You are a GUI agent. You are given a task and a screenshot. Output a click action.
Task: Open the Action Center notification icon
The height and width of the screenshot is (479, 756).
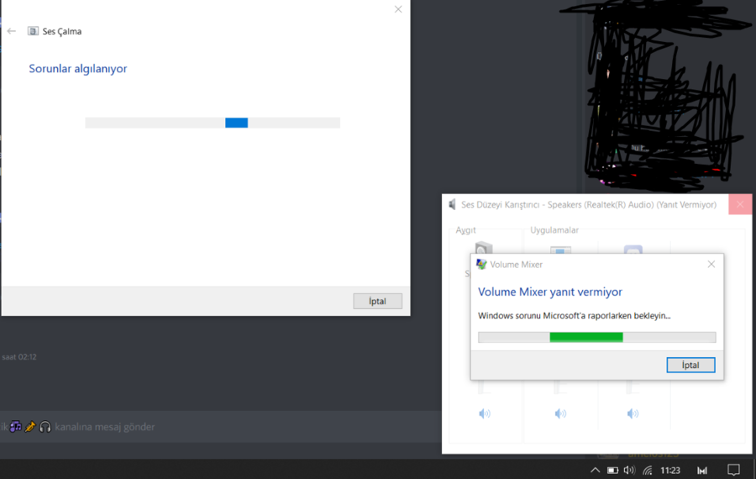click(733, 470)
